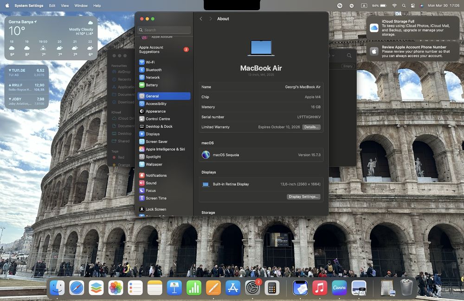Launch Safari from the Dock

pos(77,288)
